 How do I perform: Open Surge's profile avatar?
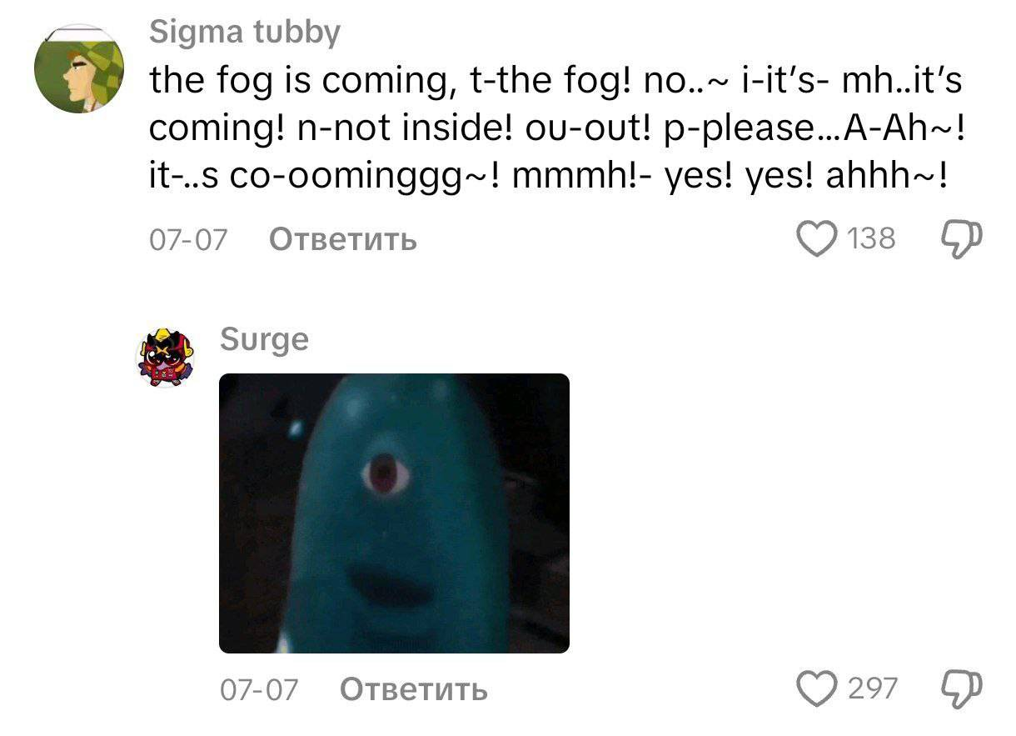[x=167, y=357]
